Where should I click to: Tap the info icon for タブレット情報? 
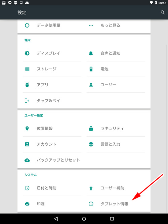coord(91,204)
